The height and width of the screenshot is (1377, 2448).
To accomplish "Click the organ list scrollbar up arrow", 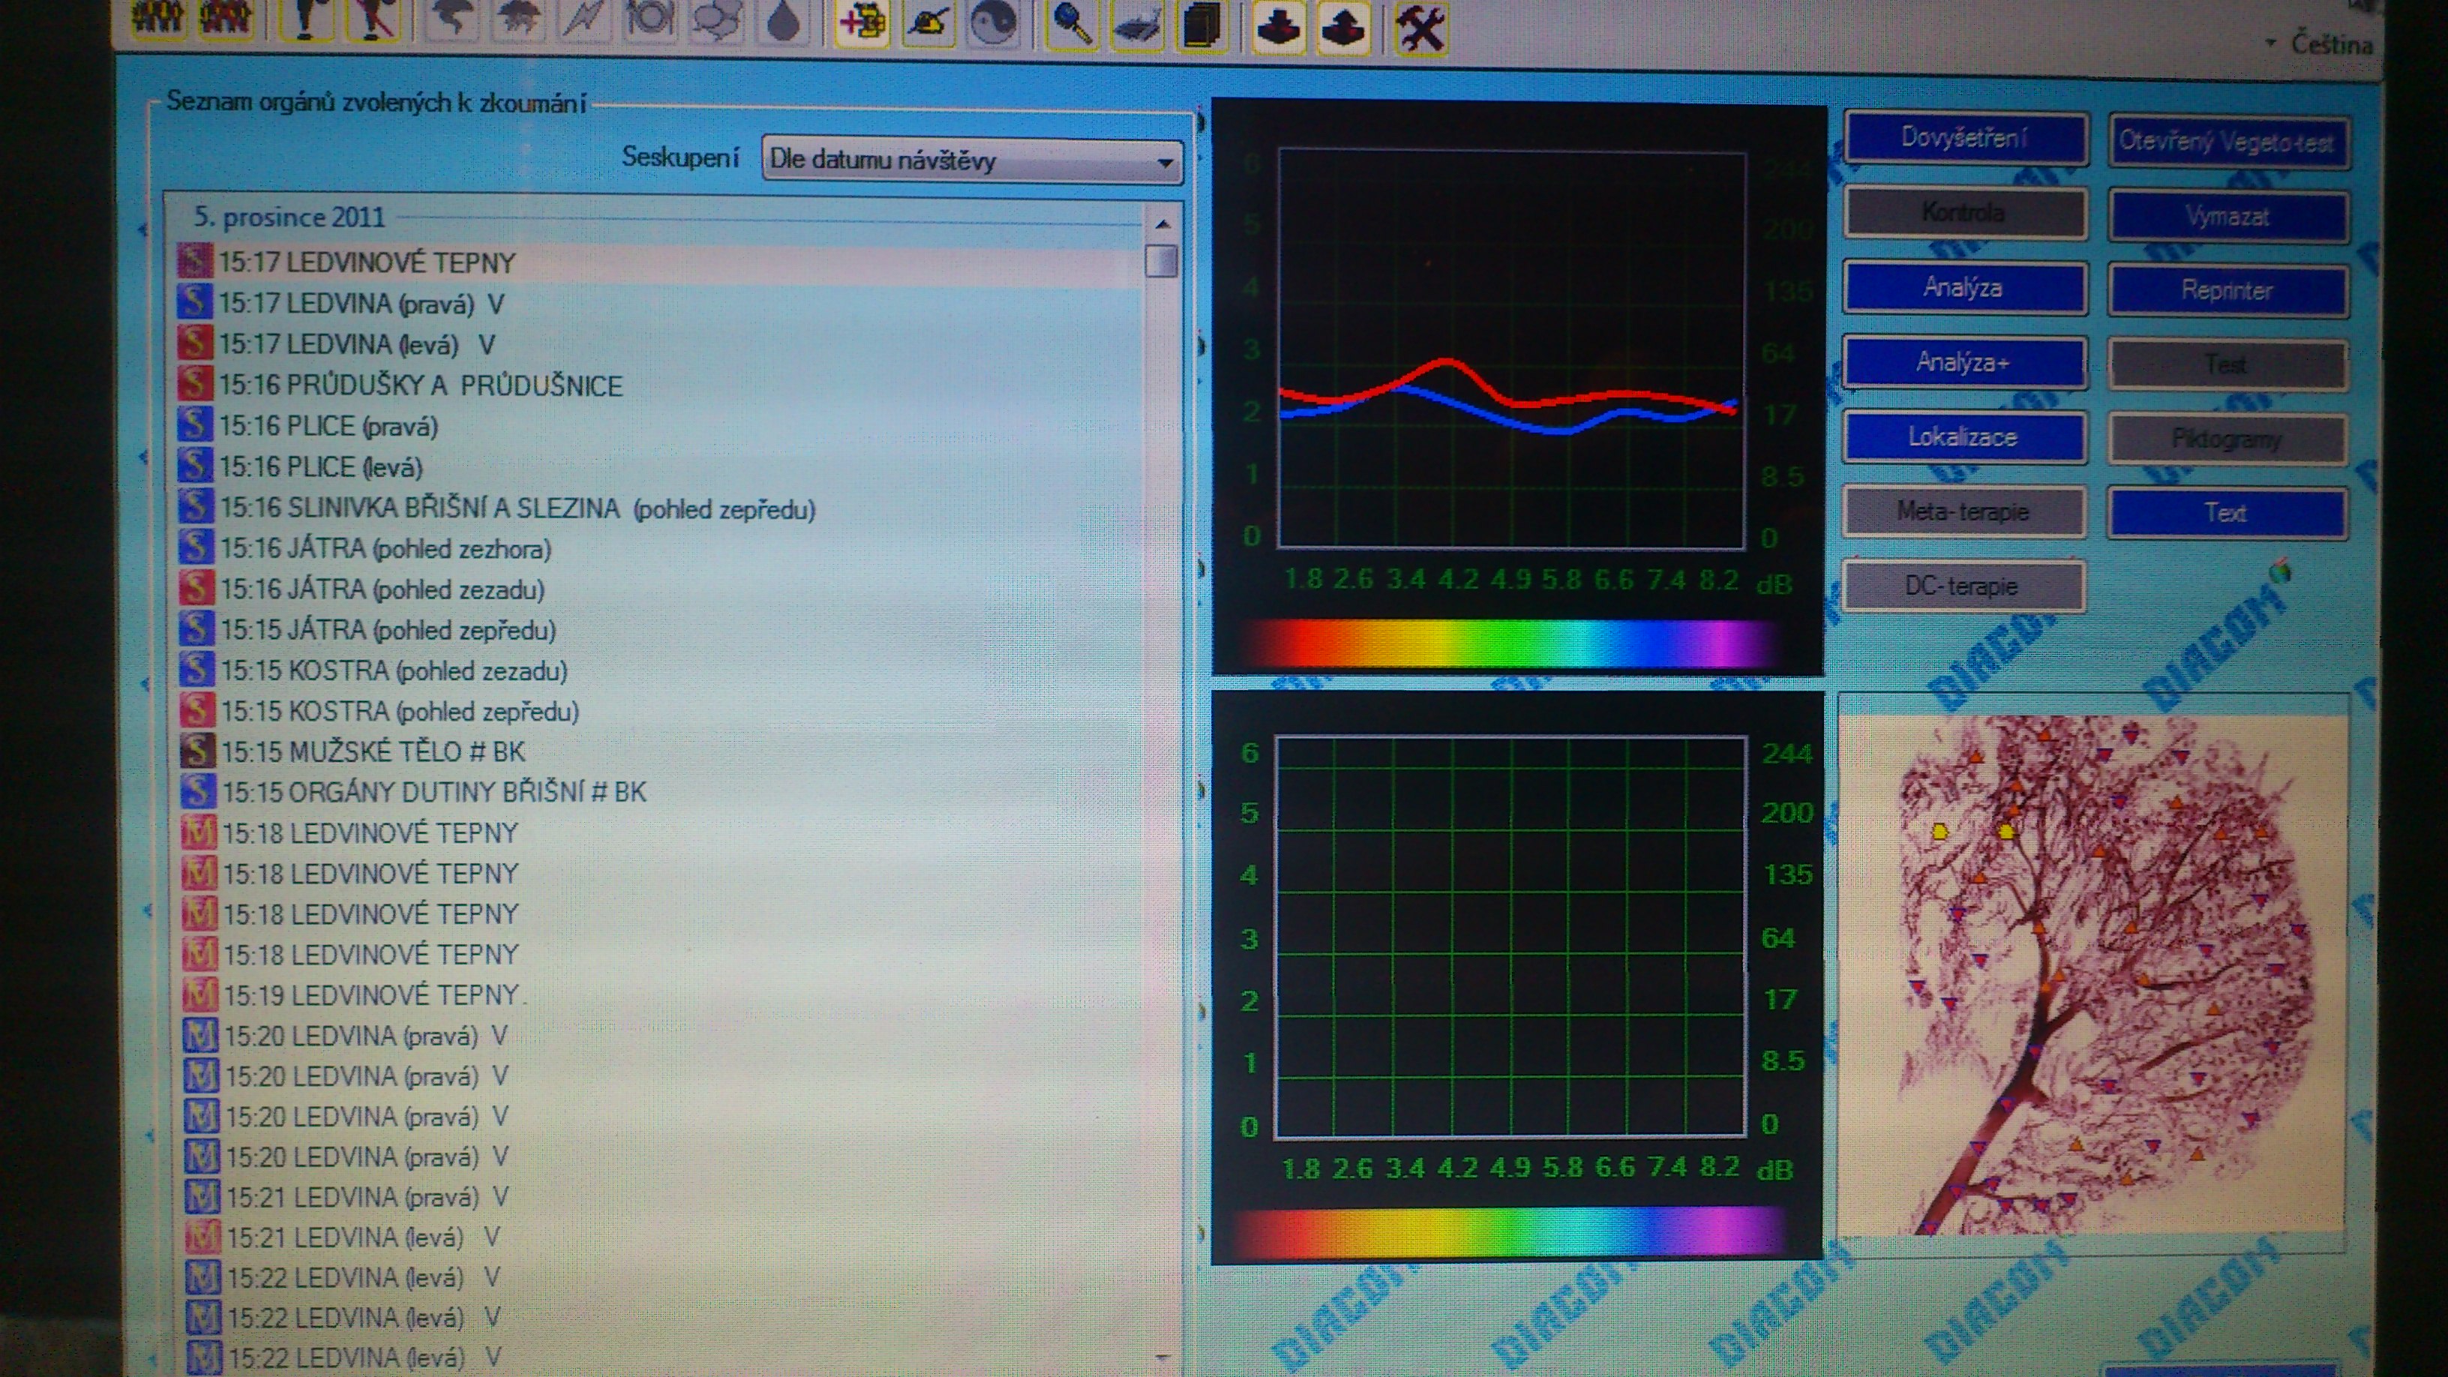I will pyautogui.click(x=1162, y=224).
